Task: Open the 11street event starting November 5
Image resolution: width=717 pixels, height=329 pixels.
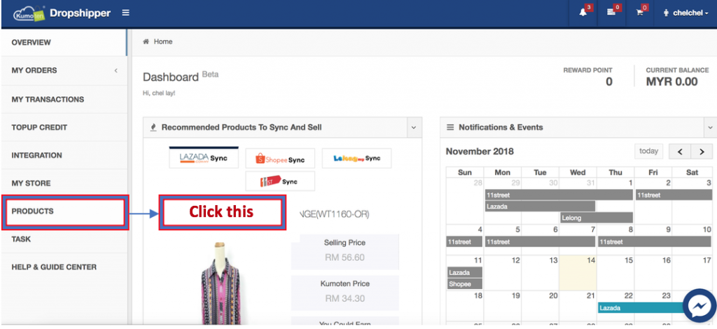Action: pyautogui.click(x=540, y=241)
